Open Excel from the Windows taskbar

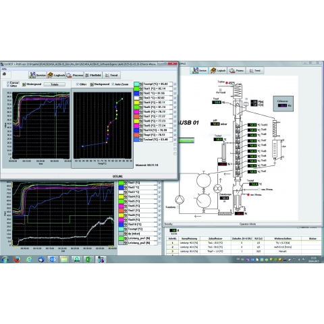[x=88, y=259]
